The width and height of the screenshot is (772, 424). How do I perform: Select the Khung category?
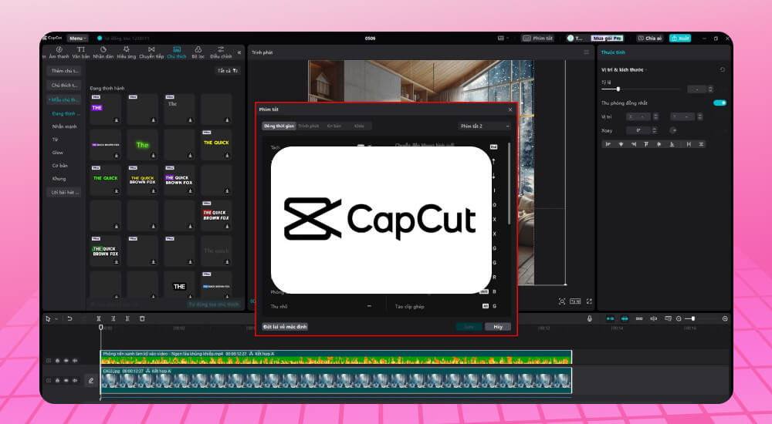tap(59, 179)
